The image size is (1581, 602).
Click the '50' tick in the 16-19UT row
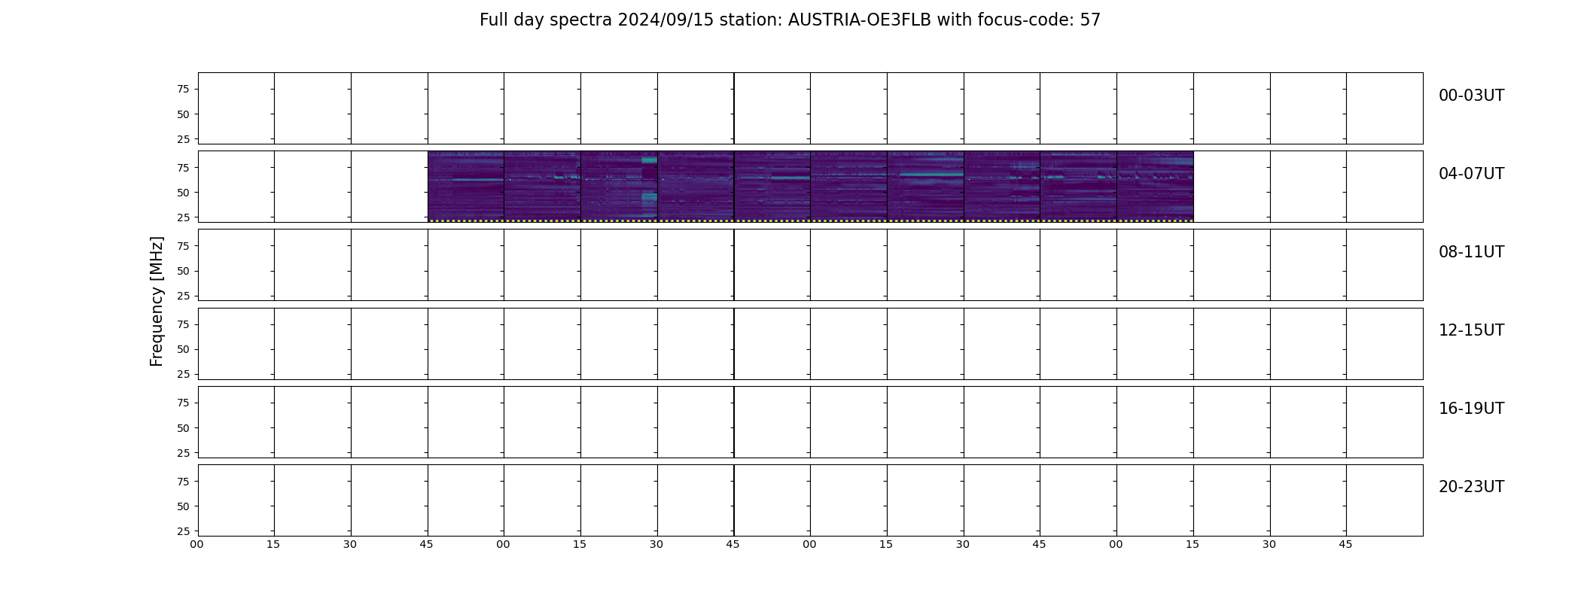point(183,428)
